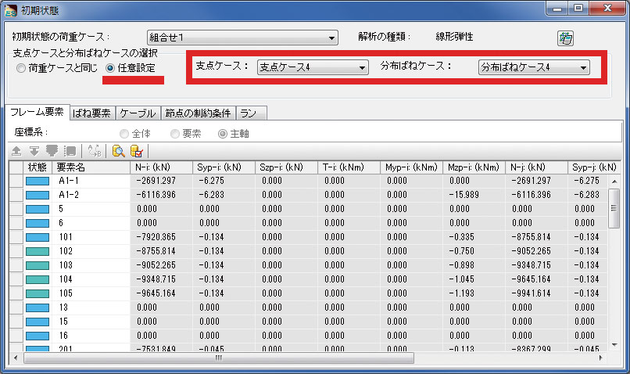Click the 要素名 column header

click(x=91, y=167)
